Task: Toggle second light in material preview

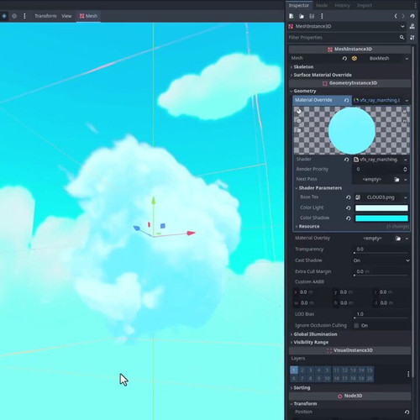Action: coord(404,121)
